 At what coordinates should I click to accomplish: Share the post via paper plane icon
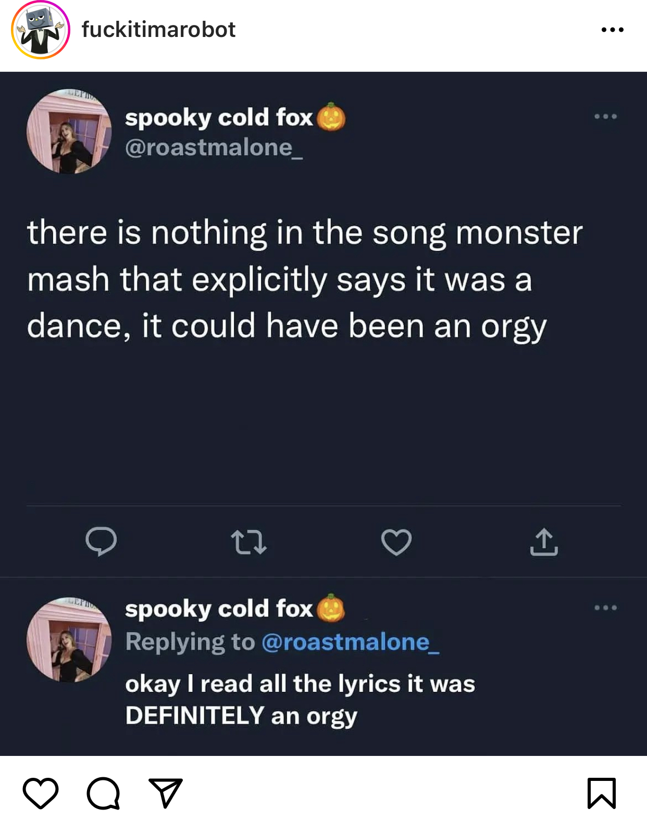coord(165,793)
